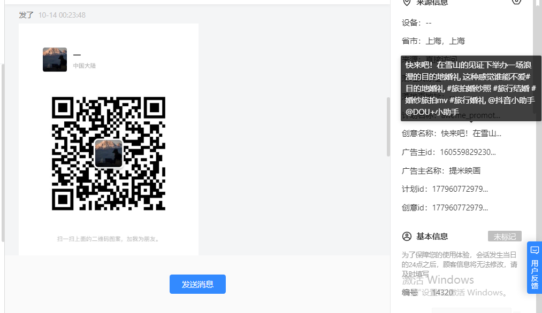
Task: Open the WeChat QR code image
Action: (x=109, y=153)
